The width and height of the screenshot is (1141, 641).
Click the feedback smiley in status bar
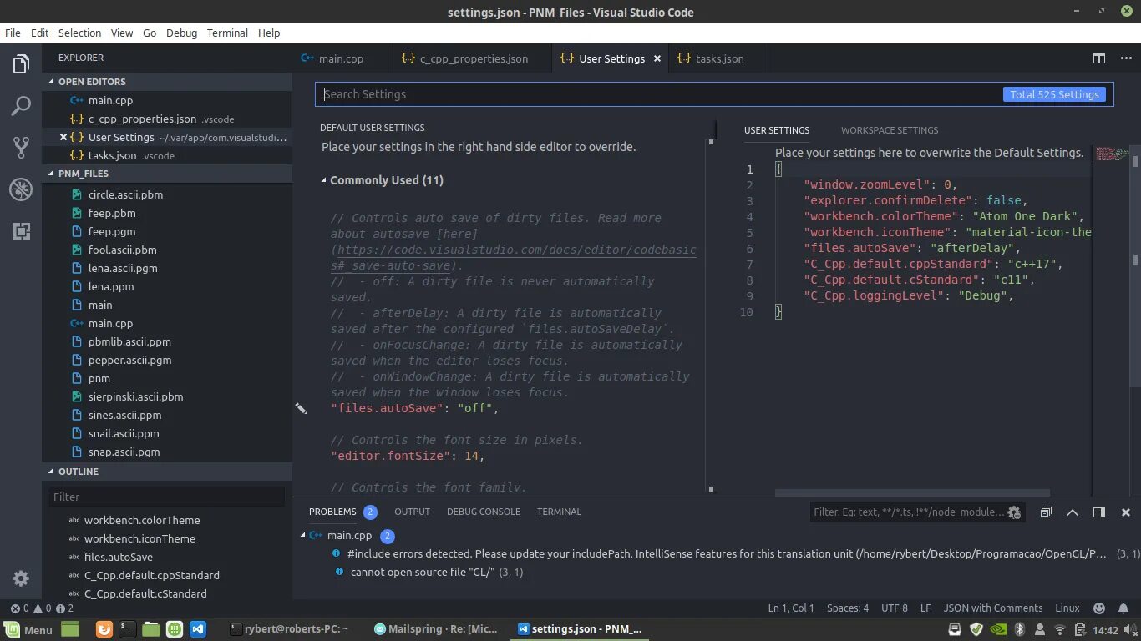(x=1099, y=608)
